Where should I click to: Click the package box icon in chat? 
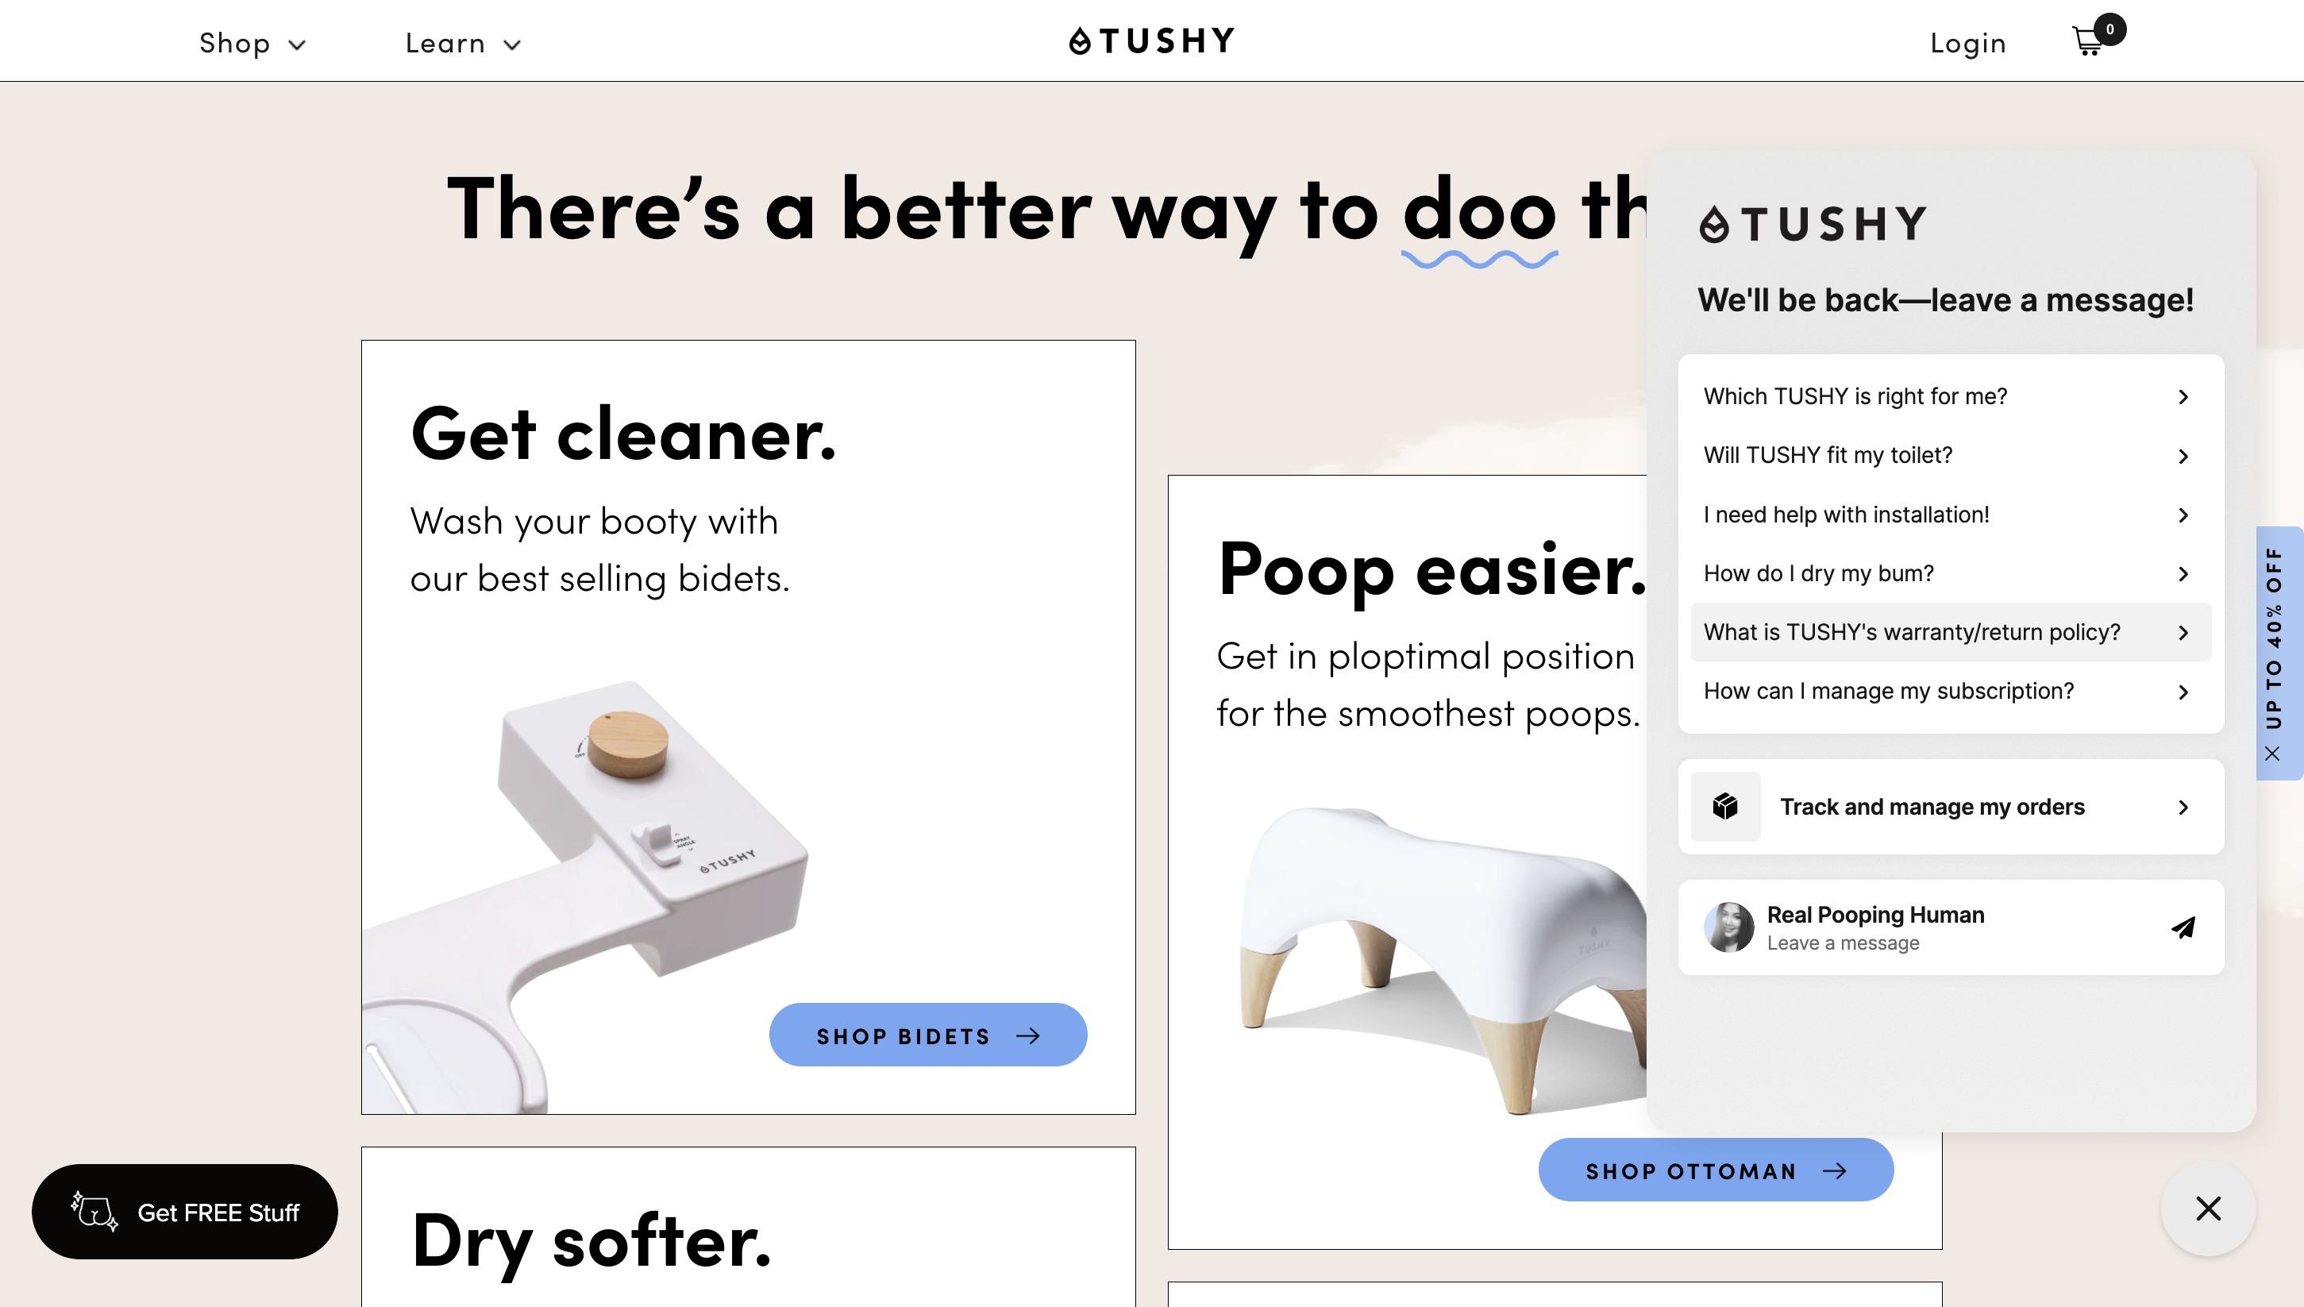pyautogui.click(x=1725, y=806)
